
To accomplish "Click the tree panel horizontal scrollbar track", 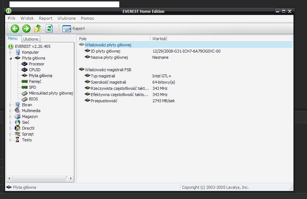I will pos(40,178).
